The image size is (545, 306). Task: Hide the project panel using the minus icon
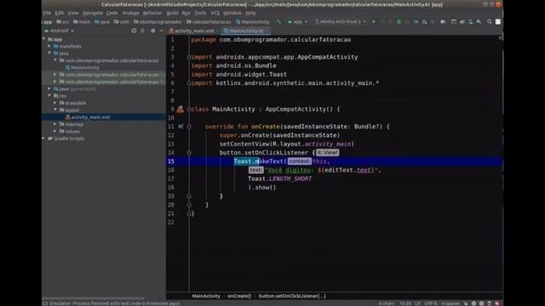click(x=161, y=31)
